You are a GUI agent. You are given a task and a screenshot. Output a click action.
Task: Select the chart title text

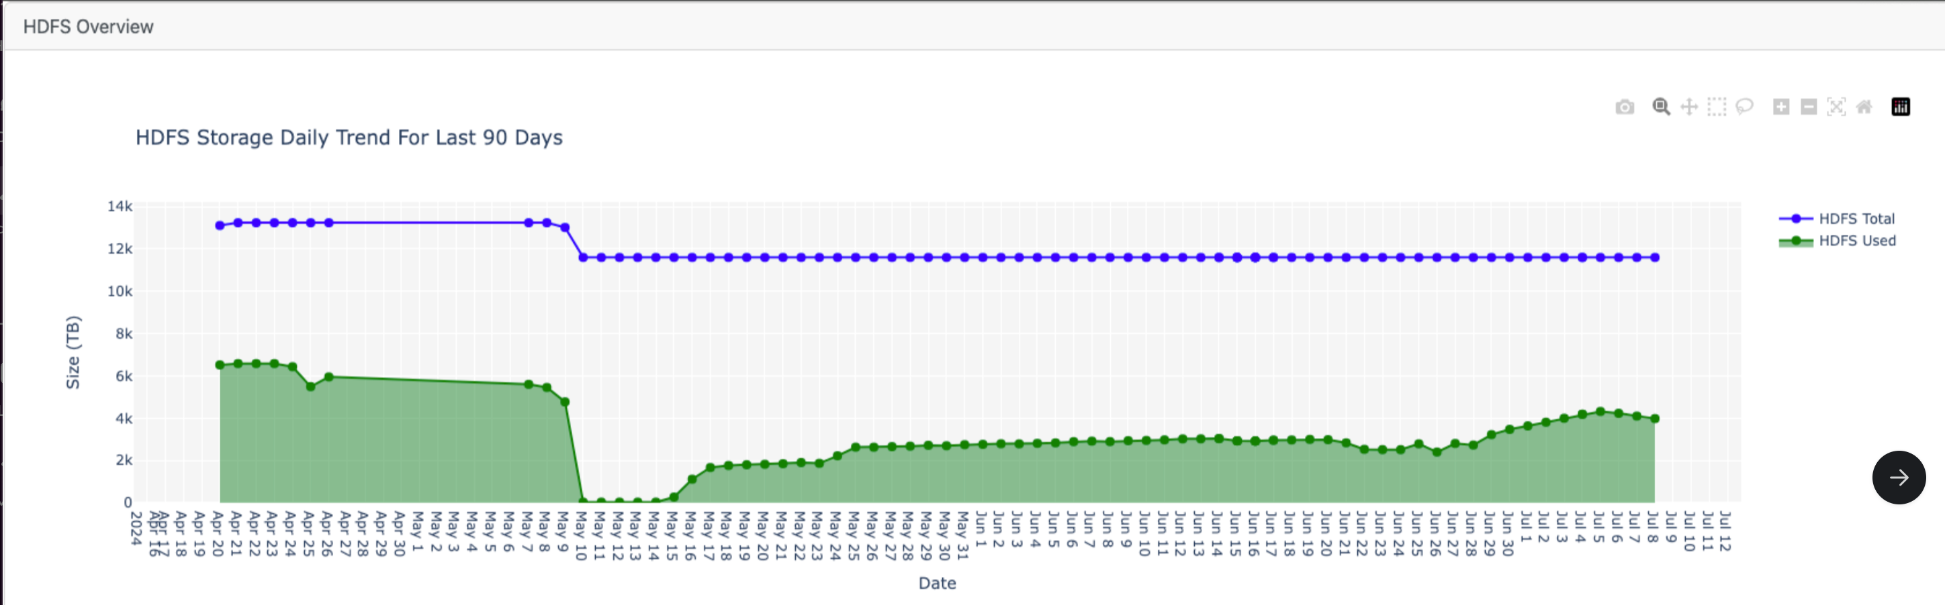(349, 137)
